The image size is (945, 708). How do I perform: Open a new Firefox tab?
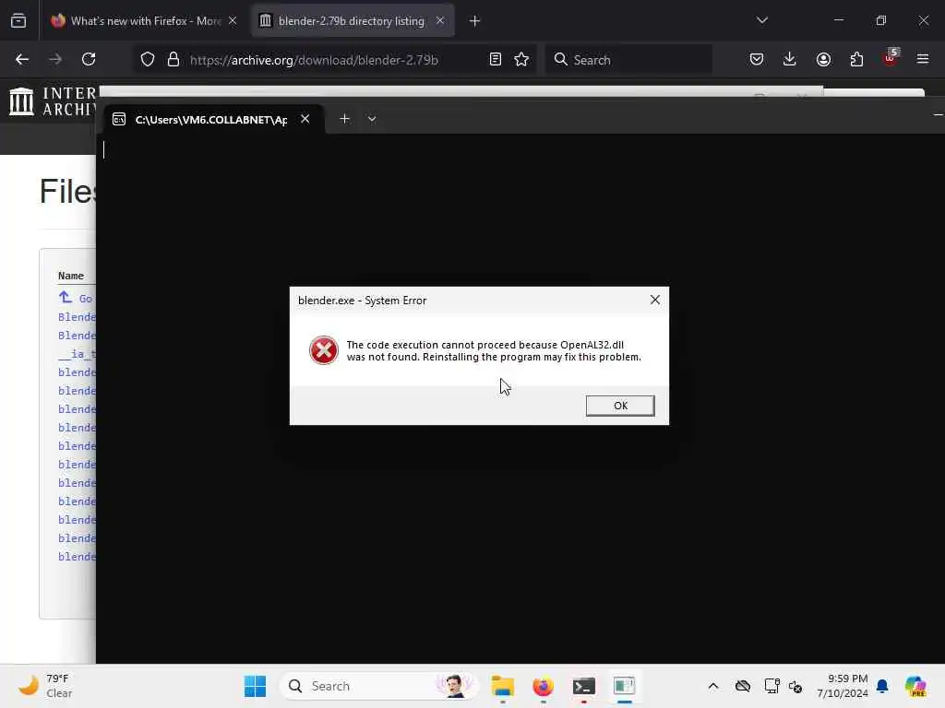(x=475, y=21)
